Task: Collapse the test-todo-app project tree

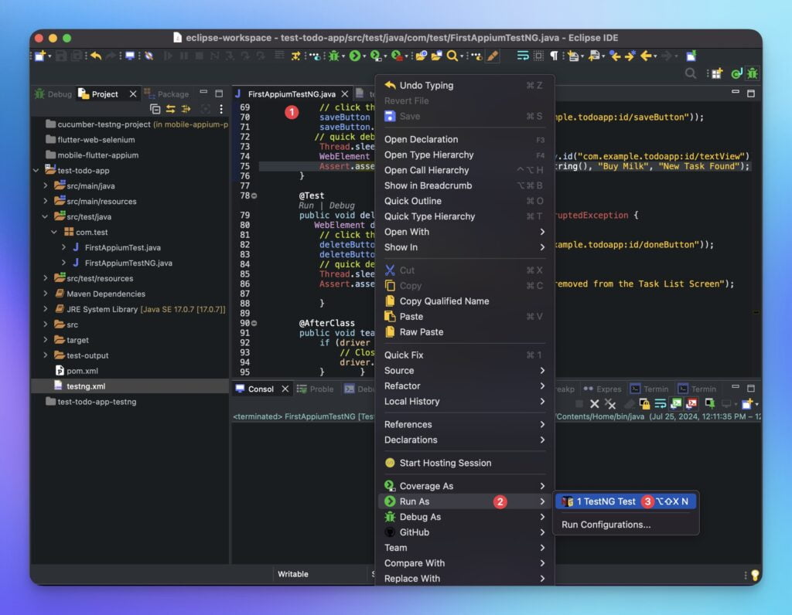Action: tap(36, 171)
